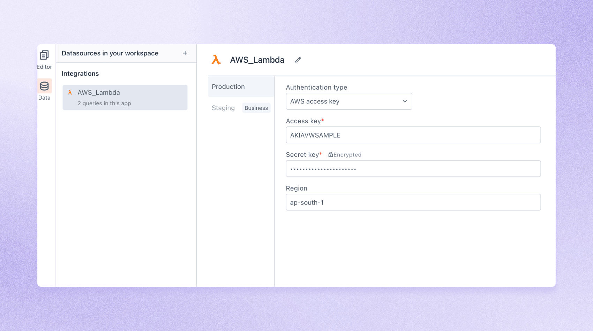Add a new datasource with plus icon
Viewport: 593px width, 331px height.
[185, 53]
